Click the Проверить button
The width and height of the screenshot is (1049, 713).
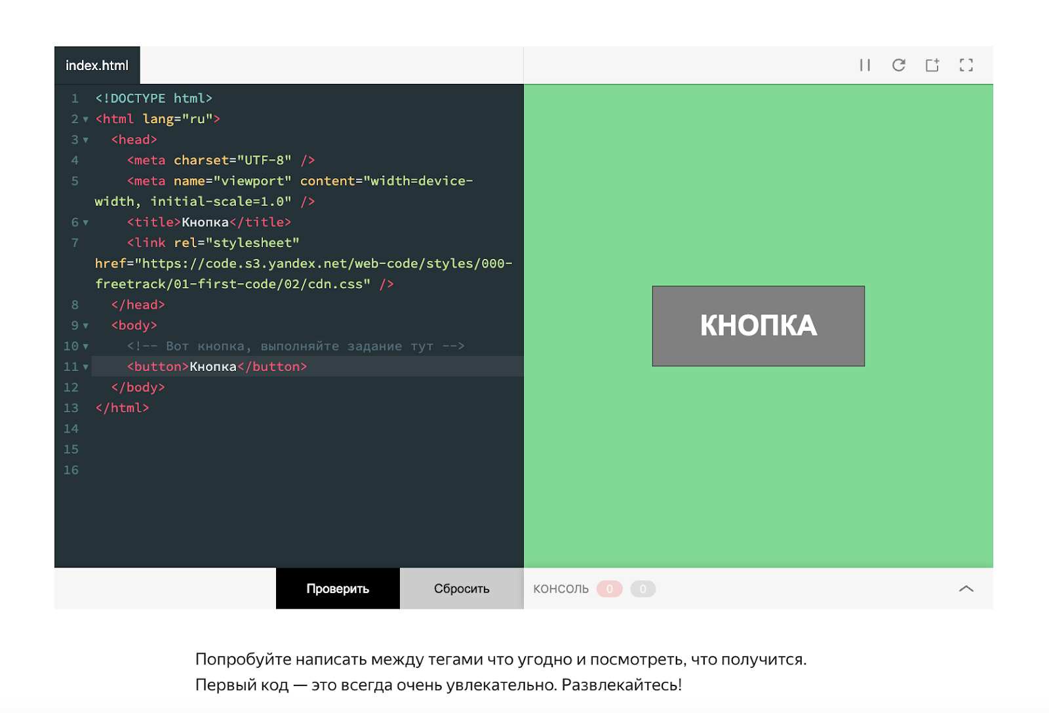[x=338, y=588]
